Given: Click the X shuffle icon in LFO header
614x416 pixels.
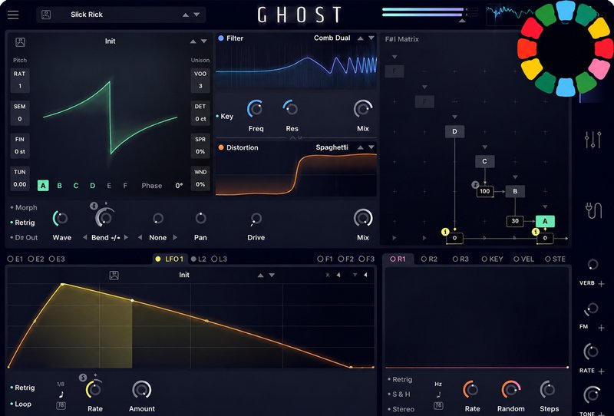Looking at the screenshot, I should pyautogui.click(x=328, y=275).
